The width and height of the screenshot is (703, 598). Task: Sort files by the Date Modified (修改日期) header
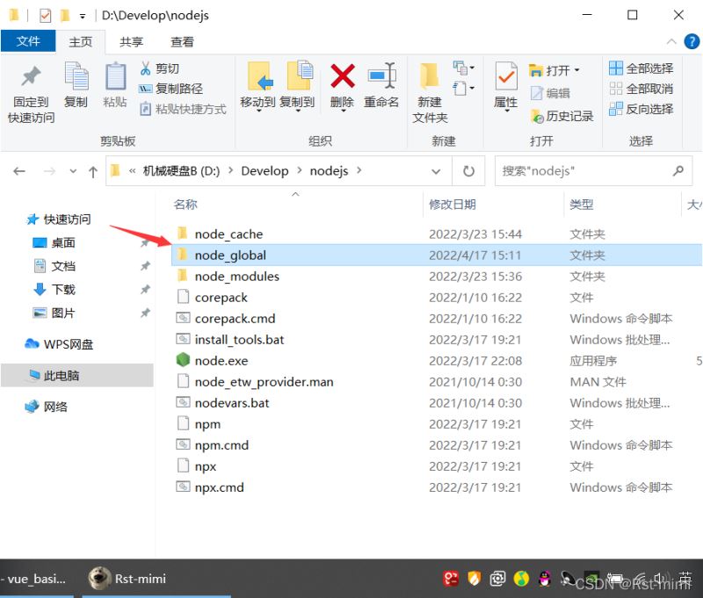click(453, 205)
